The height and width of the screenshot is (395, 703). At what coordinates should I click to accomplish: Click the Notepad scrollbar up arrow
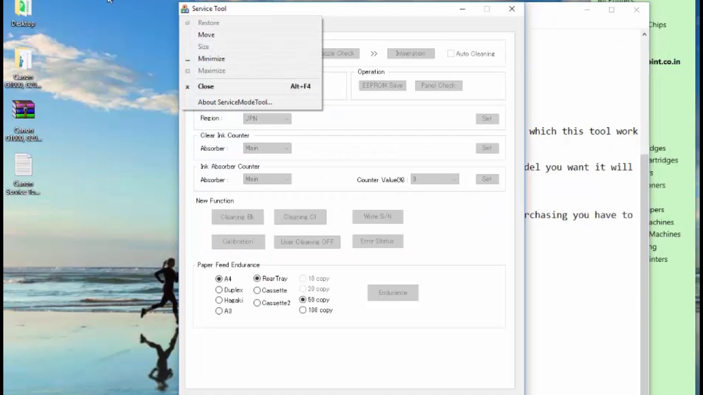pyautogui.click(x=644, y=35)
